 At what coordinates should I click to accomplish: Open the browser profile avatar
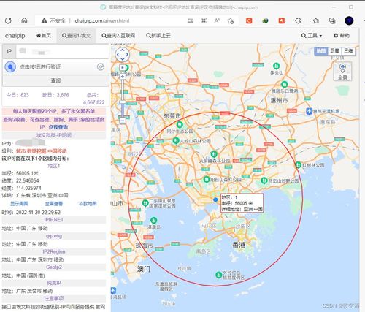click(349, 20)
